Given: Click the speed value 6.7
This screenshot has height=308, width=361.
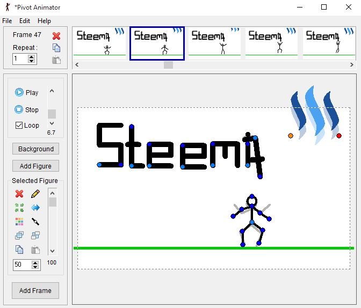Looking at the screenshot, I should pyautogui.click(x=51, y=133).
